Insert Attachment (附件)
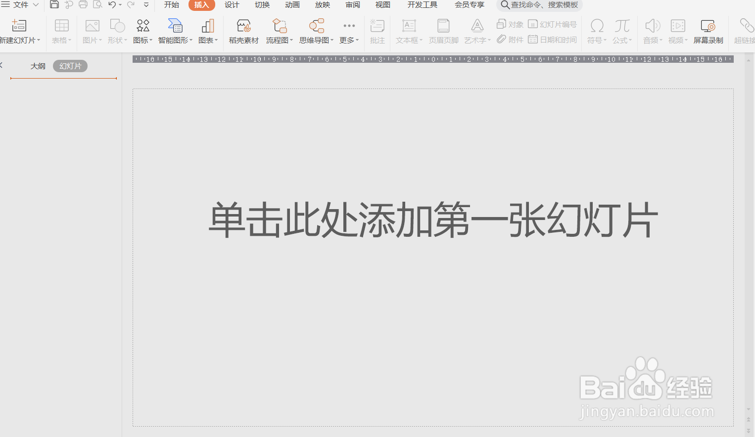This screenshot has height=437, width=755. [510, 40]
